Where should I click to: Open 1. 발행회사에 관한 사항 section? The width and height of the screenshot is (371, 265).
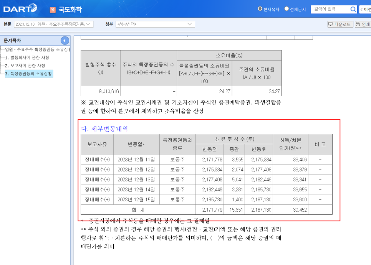click(x=27, y=58)
